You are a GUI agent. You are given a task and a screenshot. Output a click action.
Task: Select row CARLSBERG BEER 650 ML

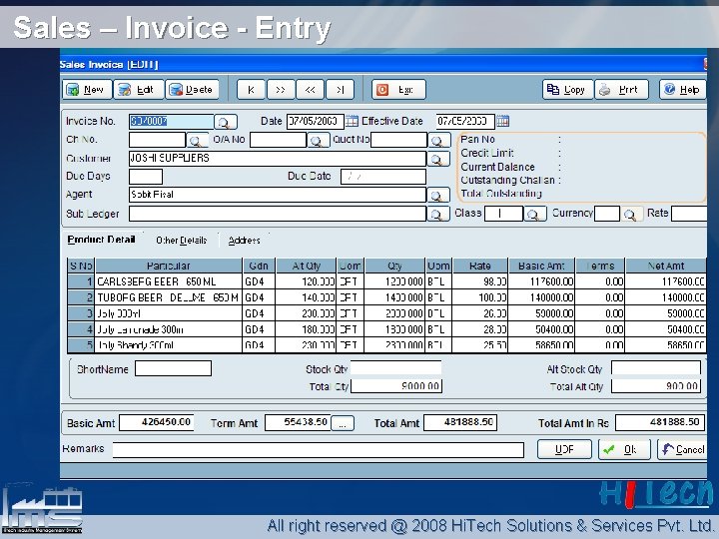(x=386, y=281)
